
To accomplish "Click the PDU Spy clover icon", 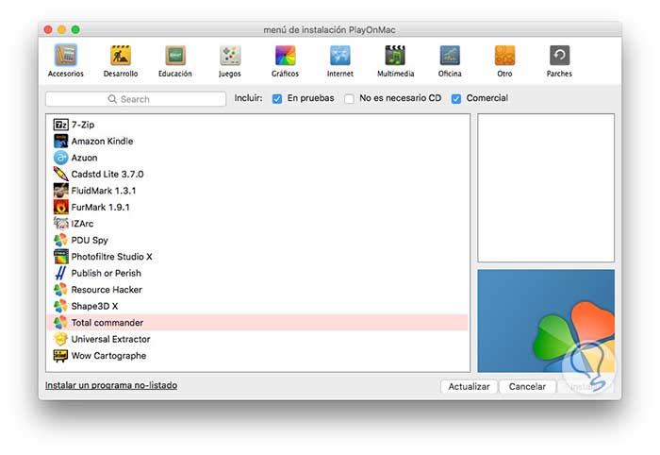I will [x=60, y=240].
